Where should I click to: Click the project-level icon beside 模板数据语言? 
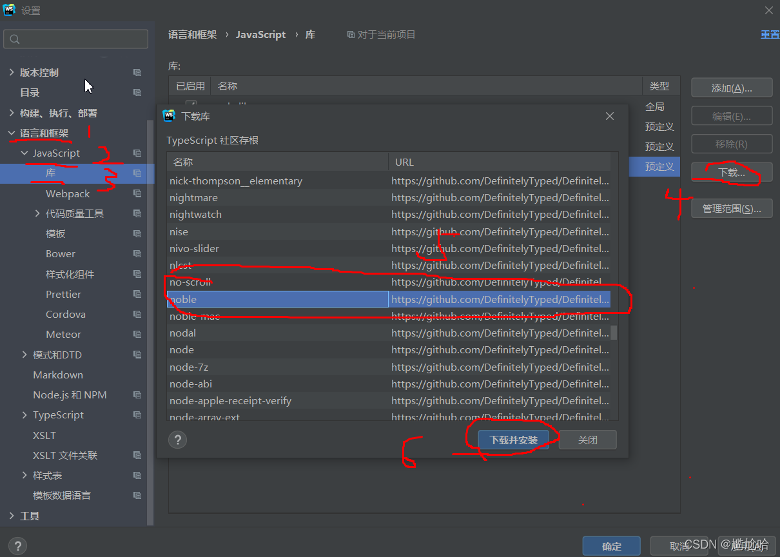coord(137,495)
